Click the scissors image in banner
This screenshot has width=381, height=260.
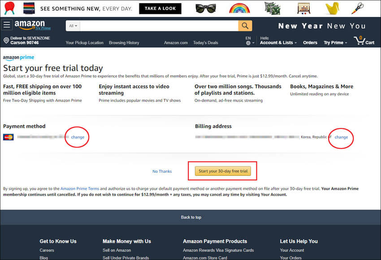click(357, 8)
